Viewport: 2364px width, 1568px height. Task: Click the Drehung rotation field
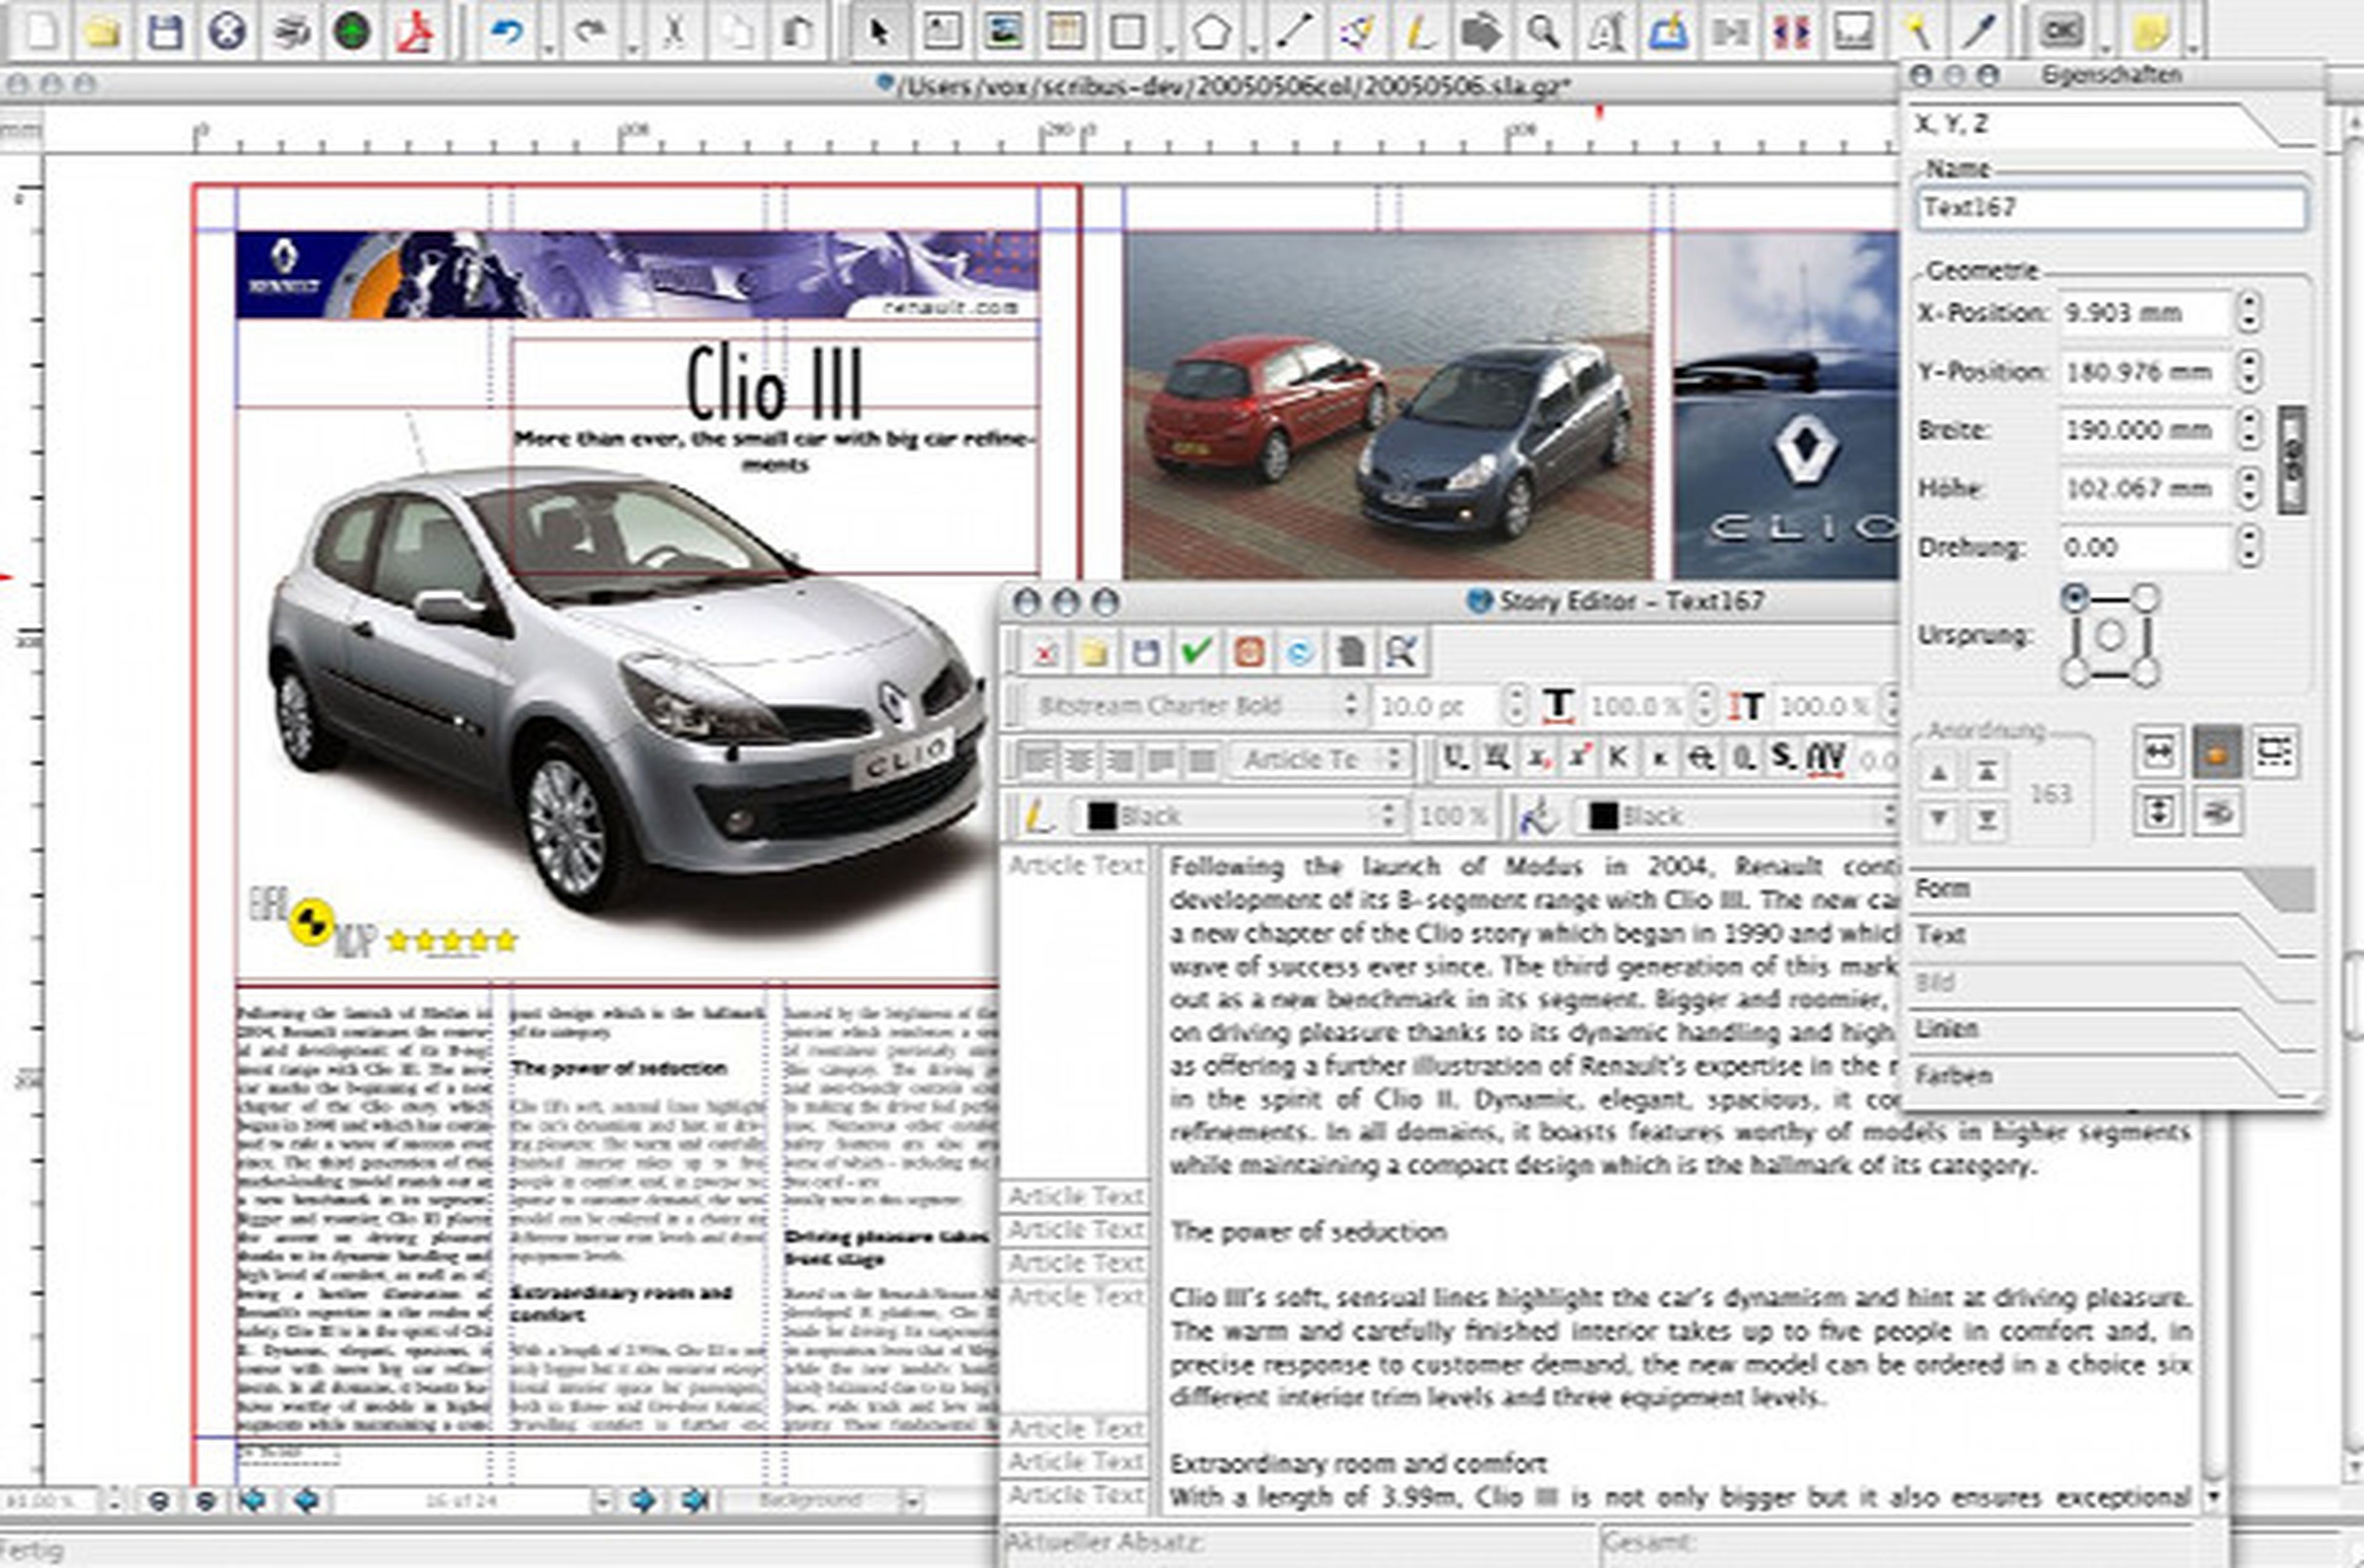click(x=2145, y=548)
